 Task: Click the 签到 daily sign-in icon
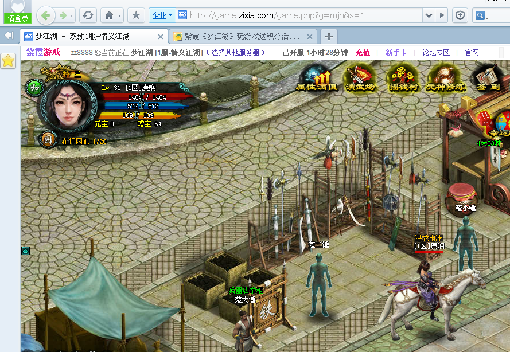488,78
